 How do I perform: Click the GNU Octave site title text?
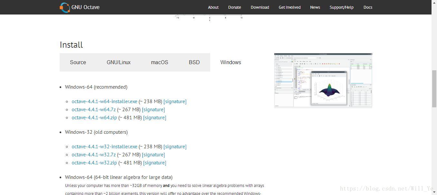[85, 7]
